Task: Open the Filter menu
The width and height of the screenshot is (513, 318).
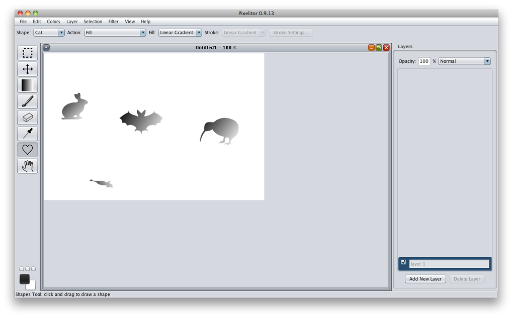Action: (113, 22)
